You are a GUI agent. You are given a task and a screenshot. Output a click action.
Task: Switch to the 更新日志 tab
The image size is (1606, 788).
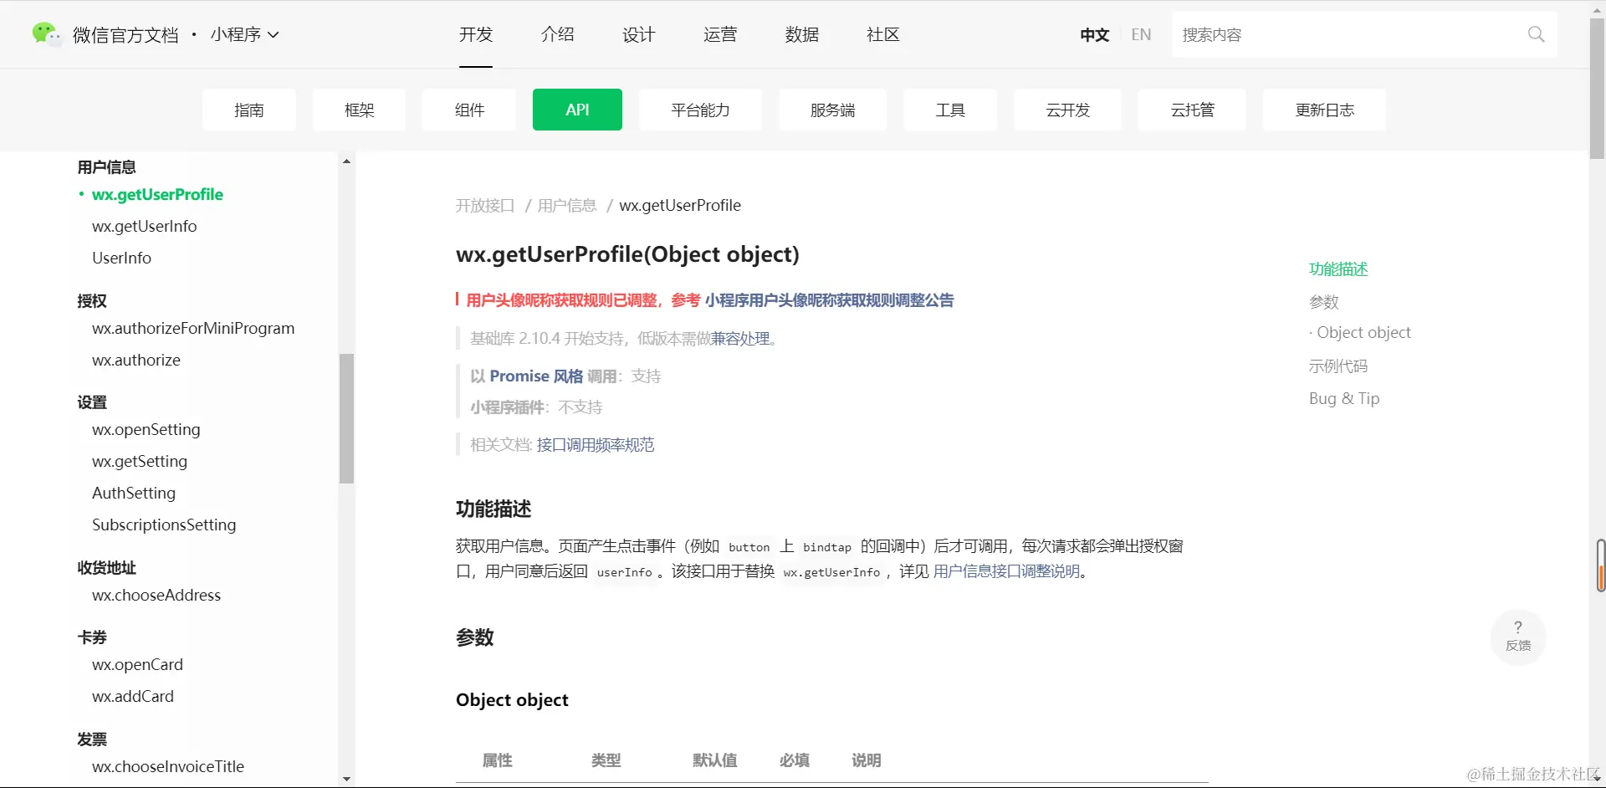[1324, 110]
